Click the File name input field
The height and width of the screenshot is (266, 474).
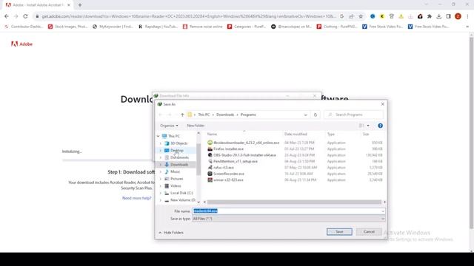click(287, 211)
